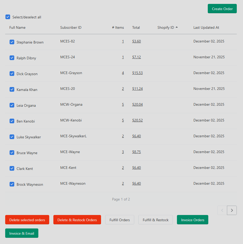Deselect the Dick Grayson row checkbox
Image resolution: width=243 pixels, height=244 pixels.
12,74
